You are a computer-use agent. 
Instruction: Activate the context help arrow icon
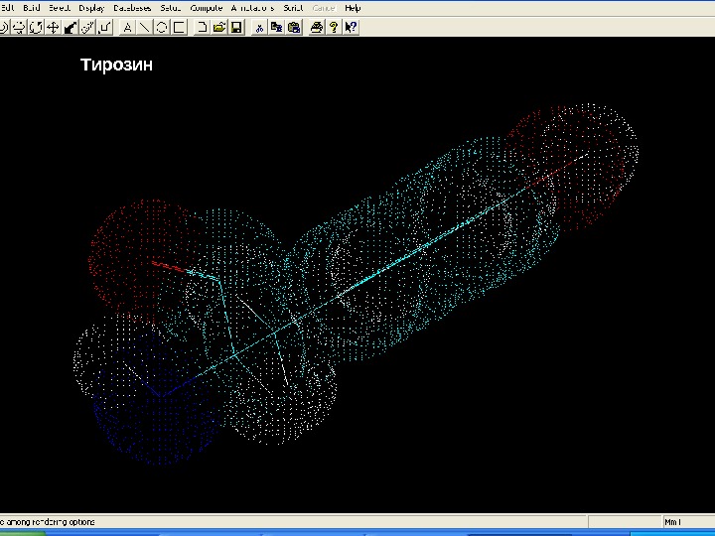tap(351, 28)
